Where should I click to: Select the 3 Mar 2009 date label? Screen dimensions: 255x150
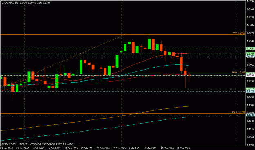[135, 148]
